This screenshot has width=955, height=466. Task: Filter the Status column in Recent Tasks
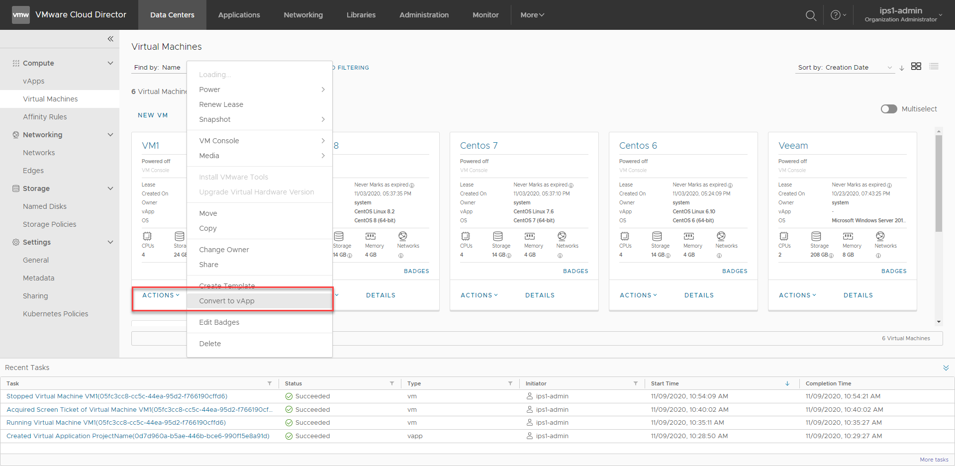click(392, 383)
